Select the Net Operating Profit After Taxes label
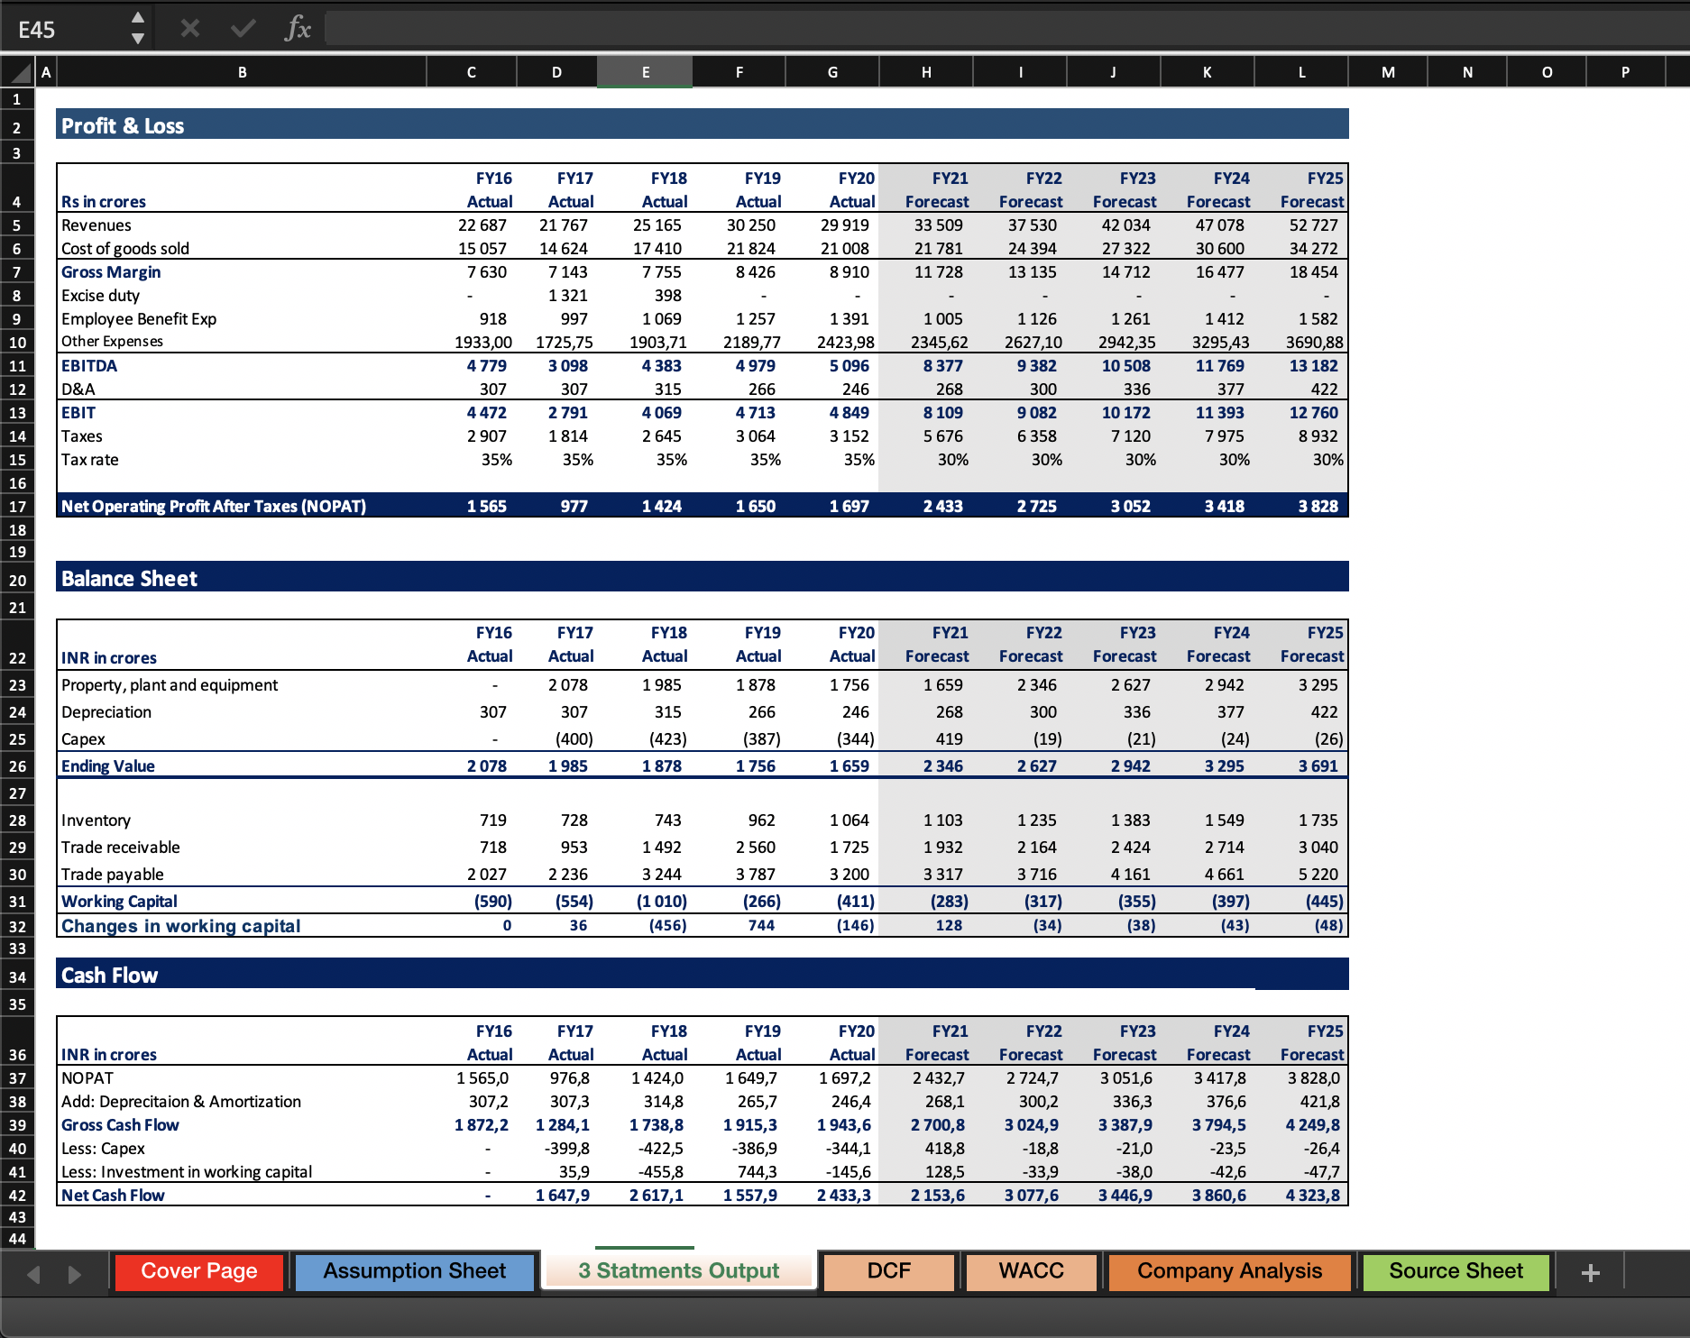1690x1338 pixels. pyautogui.click(x=214, y=507)
